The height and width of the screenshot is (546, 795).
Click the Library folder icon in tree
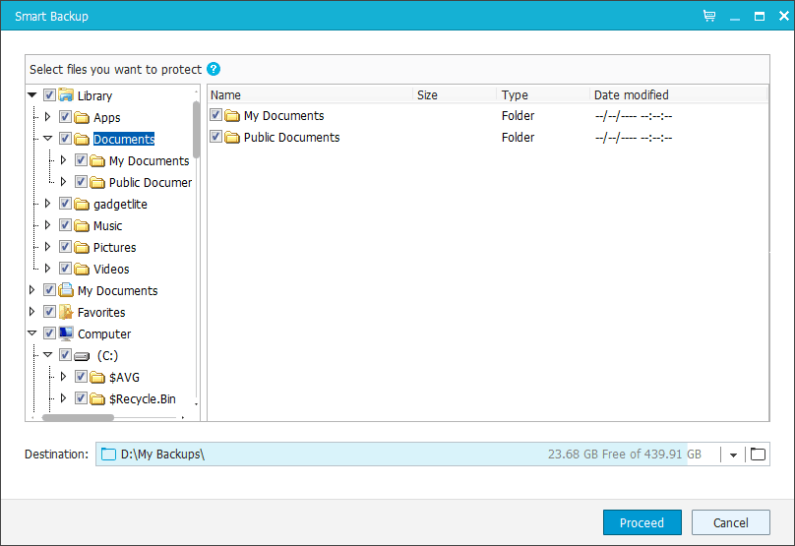tap(65, 95)
